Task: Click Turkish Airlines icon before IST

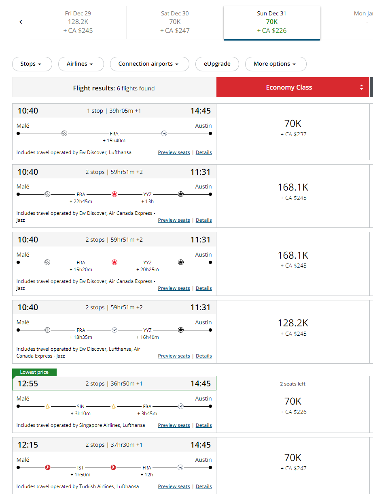Action: click(x=48, y=467)
